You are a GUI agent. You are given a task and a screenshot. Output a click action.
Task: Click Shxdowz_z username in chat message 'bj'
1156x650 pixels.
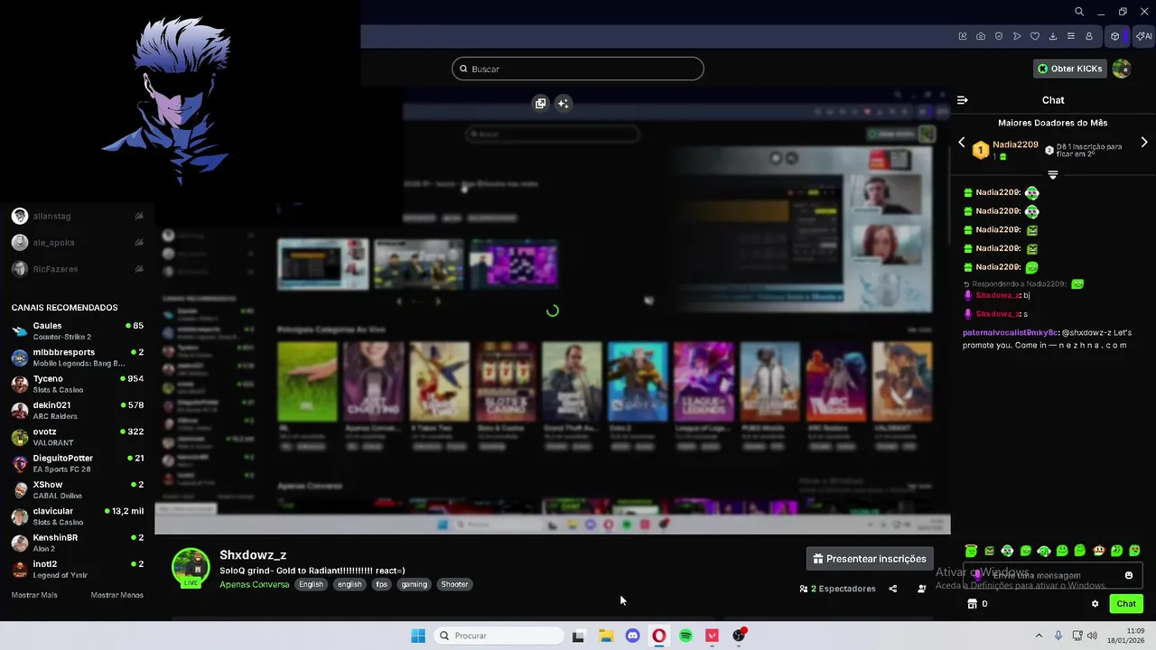click(998, 295)
